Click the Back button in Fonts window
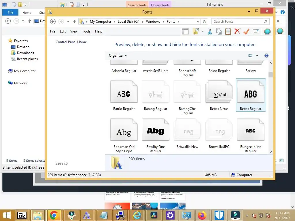 [x=53, y=22]
